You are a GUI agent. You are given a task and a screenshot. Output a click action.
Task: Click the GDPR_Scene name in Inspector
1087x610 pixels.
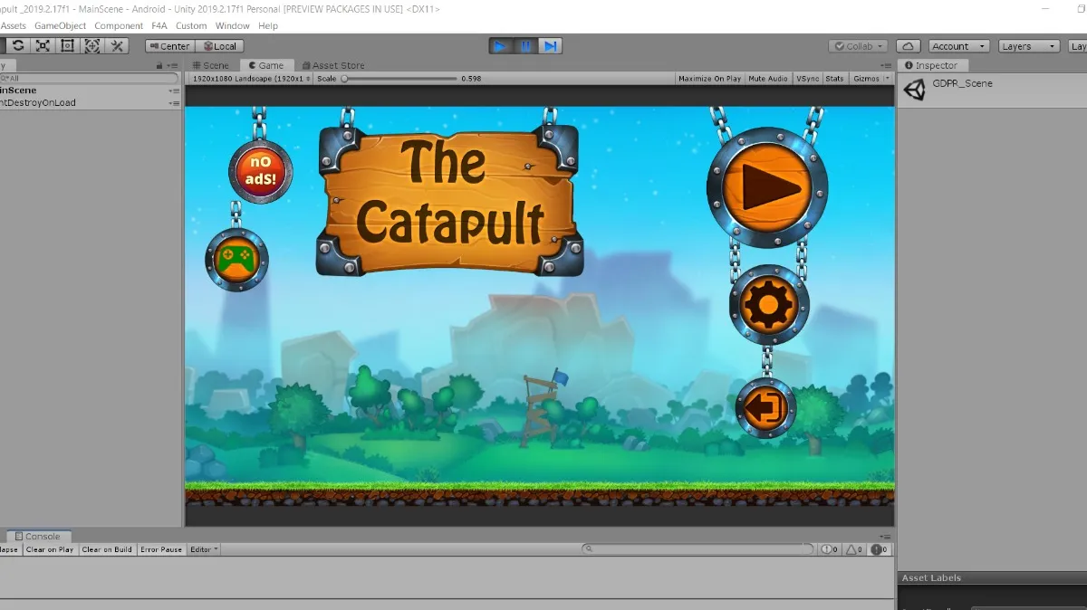[x=963, y=83]
